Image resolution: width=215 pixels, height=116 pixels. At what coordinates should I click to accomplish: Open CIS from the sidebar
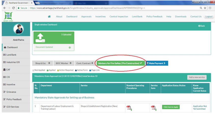coord(16,77)
